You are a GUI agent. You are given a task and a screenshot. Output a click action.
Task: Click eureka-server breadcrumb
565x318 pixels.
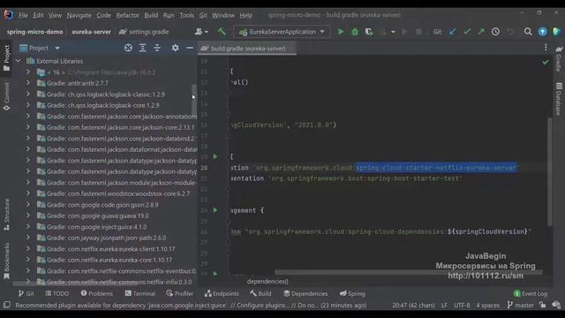[x=92, y=32]
